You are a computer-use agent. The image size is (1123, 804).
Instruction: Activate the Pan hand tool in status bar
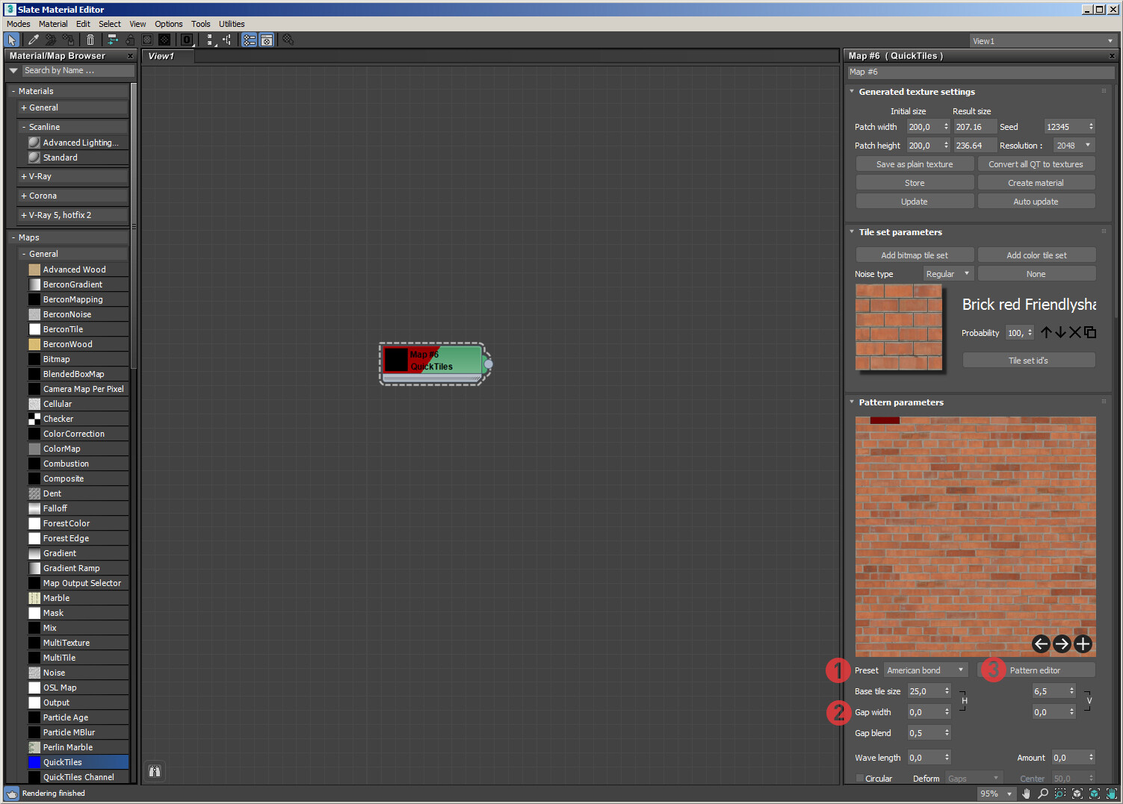coord(1026,794)
